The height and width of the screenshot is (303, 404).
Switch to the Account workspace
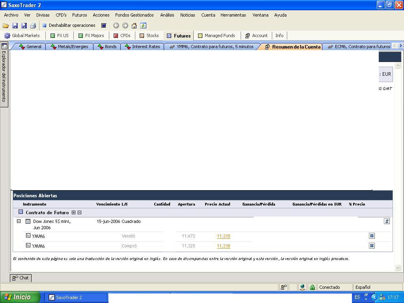[256, 36]
